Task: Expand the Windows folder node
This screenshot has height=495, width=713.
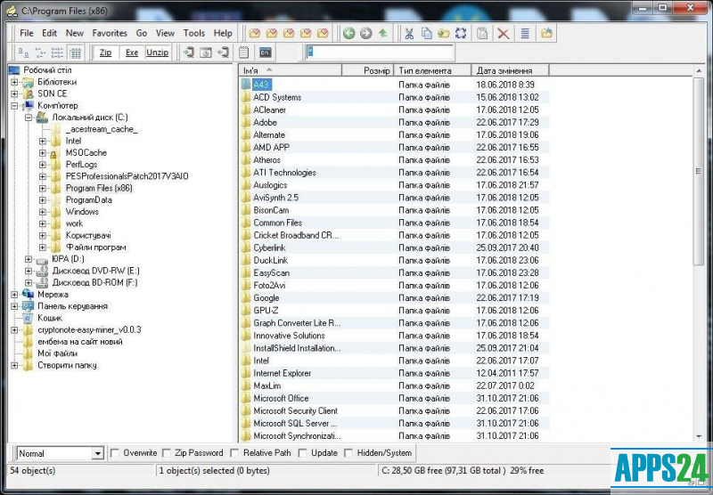Action: (x=43, y=212)
